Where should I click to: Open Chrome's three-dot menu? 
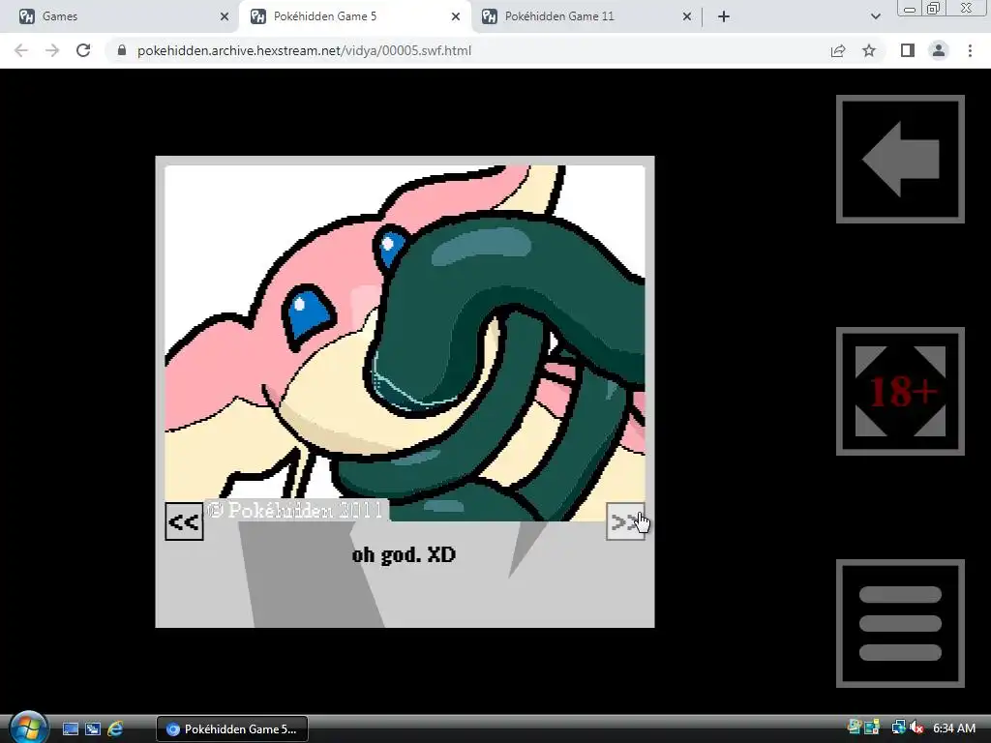click(970, 50)
